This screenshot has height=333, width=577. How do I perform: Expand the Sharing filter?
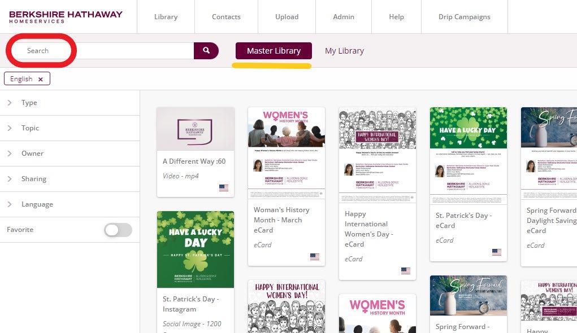point(70,178)
